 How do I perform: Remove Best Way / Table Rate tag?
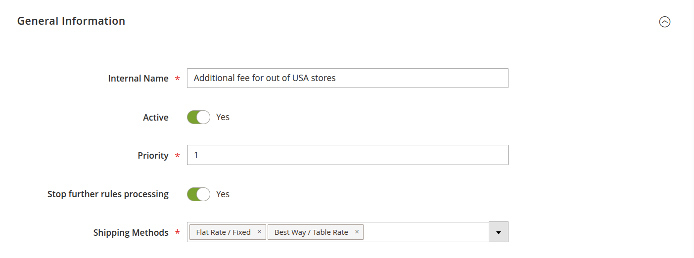tap(357, 232)
